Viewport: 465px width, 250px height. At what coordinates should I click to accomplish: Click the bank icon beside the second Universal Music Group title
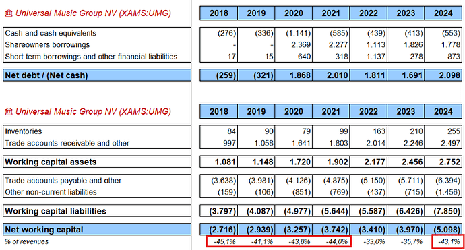(x=9, y=111)
